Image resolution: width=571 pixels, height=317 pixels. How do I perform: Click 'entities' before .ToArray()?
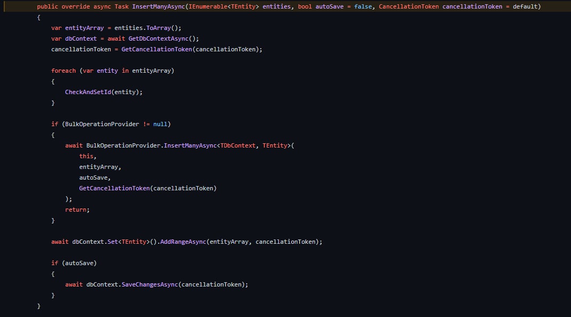coord(129,28)
